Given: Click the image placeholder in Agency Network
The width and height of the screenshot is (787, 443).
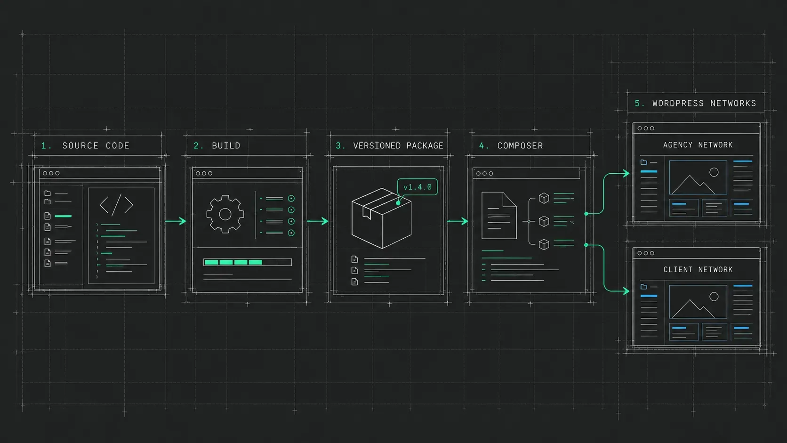Looking at the screenshot, I should 698,177.
